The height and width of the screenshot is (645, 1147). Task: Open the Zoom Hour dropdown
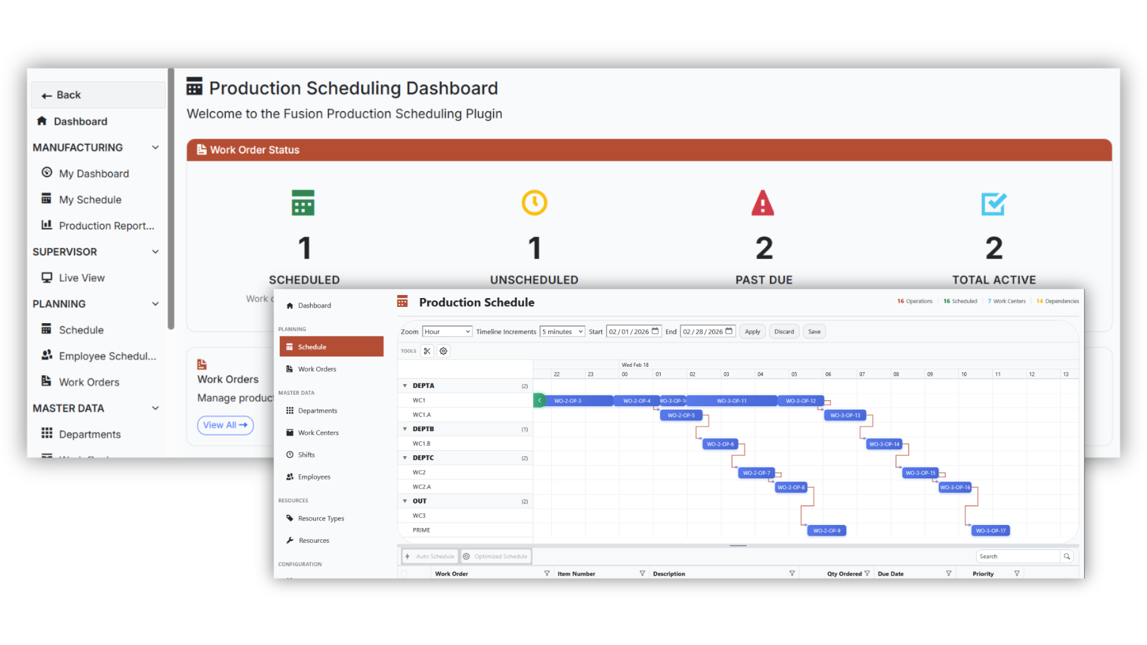pos(447,331)
